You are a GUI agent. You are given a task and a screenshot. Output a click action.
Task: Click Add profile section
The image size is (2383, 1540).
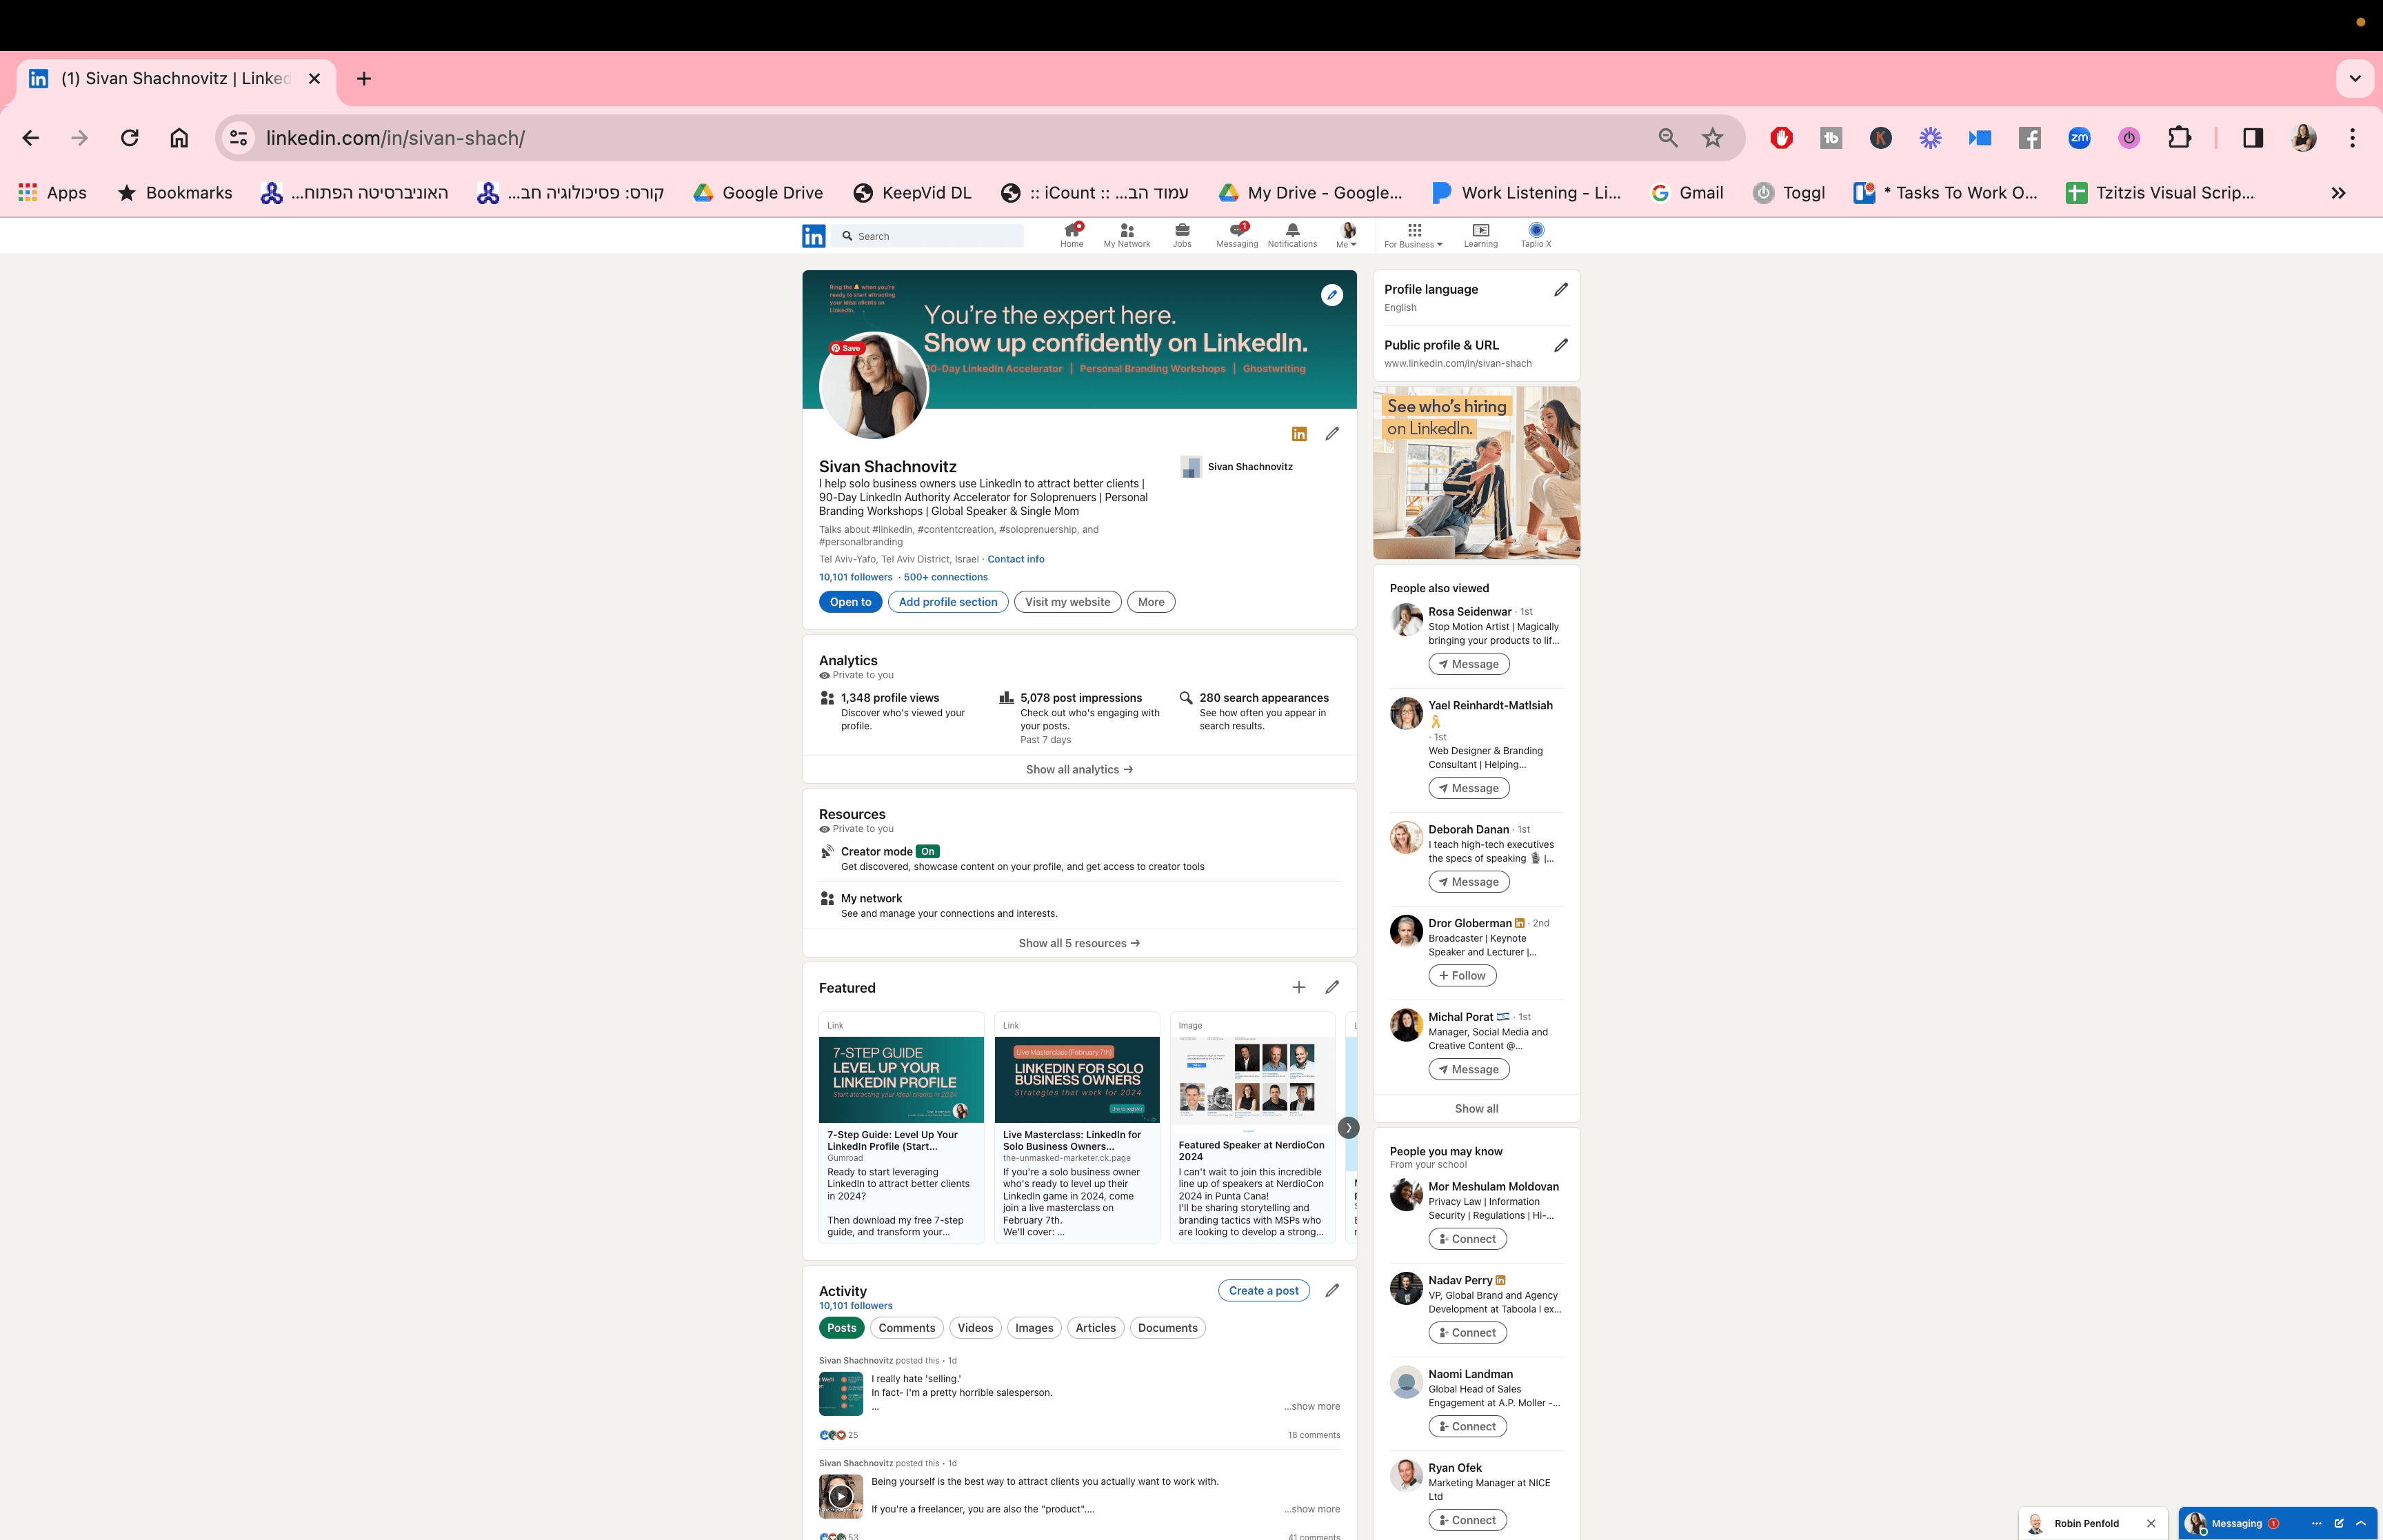click(948, 602)
